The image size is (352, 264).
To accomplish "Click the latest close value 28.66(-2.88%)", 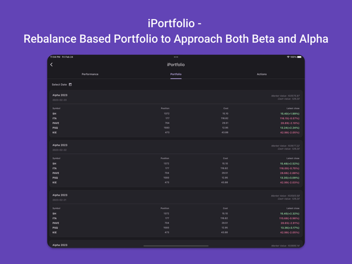I will pyautogui.click(x=290, y=173).
